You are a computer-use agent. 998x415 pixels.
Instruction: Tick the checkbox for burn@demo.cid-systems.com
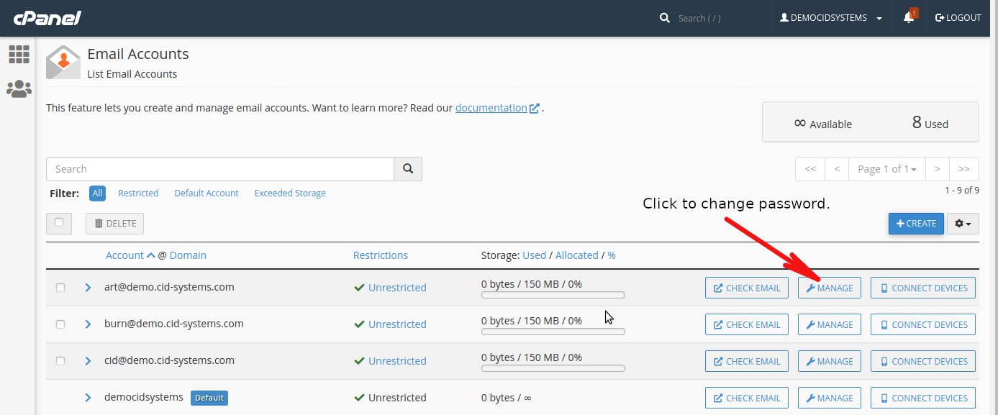[x=60, y=324]
